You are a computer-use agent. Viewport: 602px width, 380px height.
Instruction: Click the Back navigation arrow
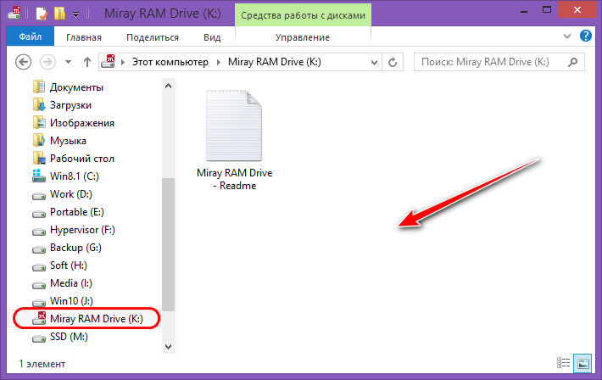click(24, 62)
